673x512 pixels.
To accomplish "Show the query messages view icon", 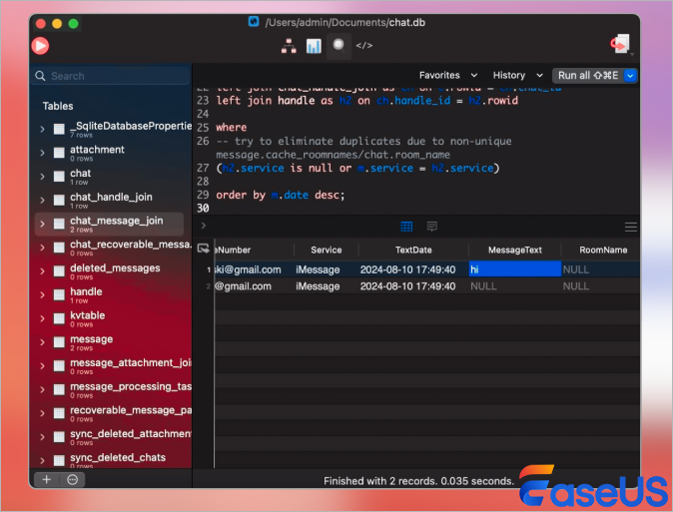I will click(x=432, y=227).
